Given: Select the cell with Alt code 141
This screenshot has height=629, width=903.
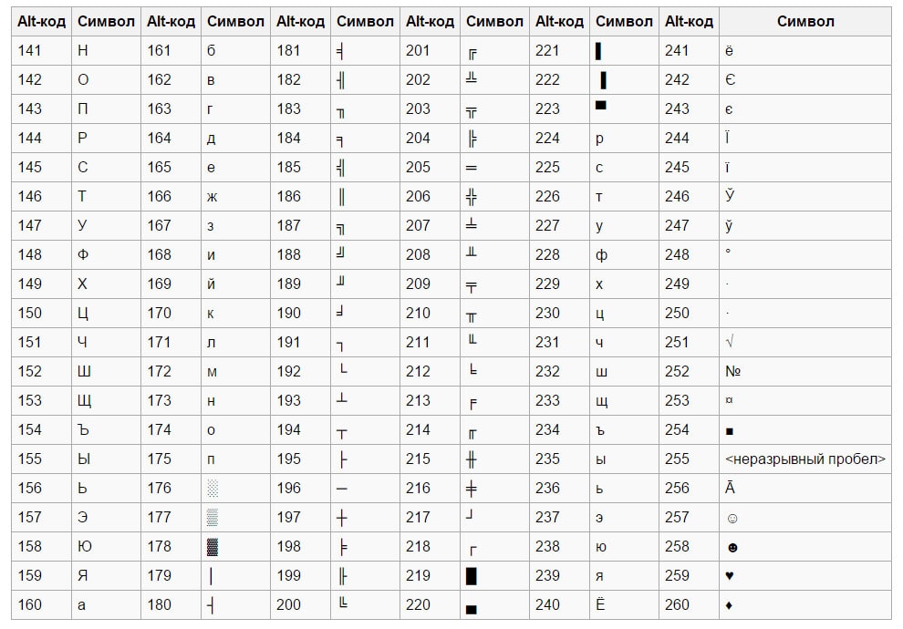Looking at the screenshot, I should pyautogui.click(x=41, y=51).
